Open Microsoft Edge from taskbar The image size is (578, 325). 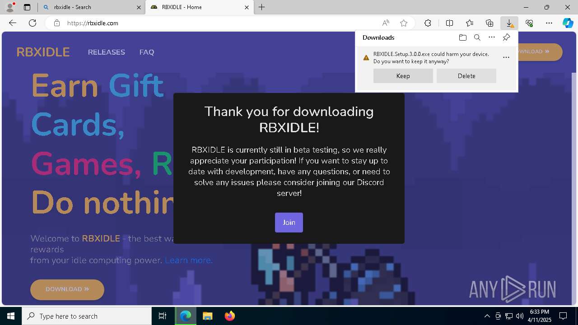pyautogui.click(x=186, y=316)
